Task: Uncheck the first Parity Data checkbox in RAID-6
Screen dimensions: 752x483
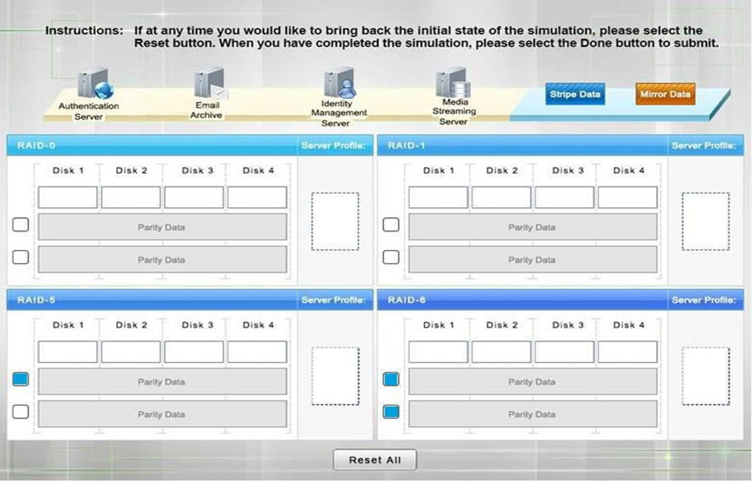Action: (x=391, y=379)
